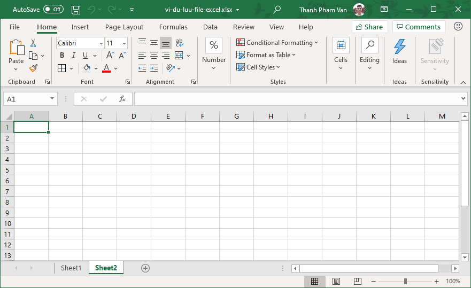Click the Thanh Pham Van account name
The image size is (471, 288).
pyautogui.click(x=323, y=10)
